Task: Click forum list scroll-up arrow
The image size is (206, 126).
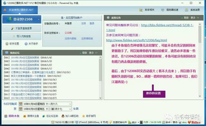Action: click(100, 57)
